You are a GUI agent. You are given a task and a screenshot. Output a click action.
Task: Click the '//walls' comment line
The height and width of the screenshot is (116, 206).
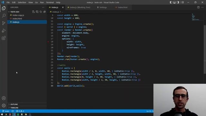61,65
